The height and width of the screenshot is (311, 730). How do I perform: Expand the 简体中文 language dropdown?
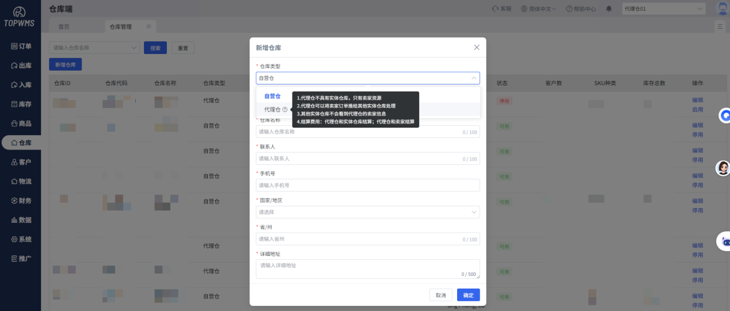click(x=538, y=9)
